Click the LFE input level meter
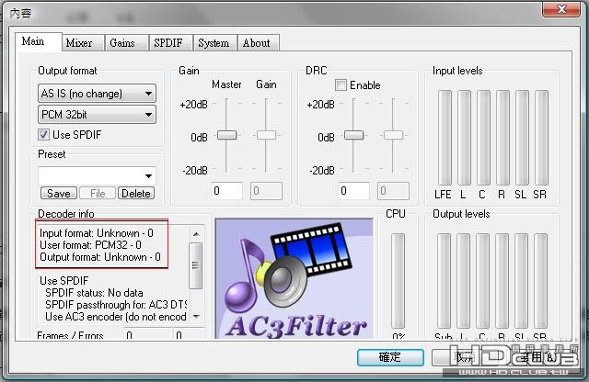589x382 pixels. pos(445,138)
